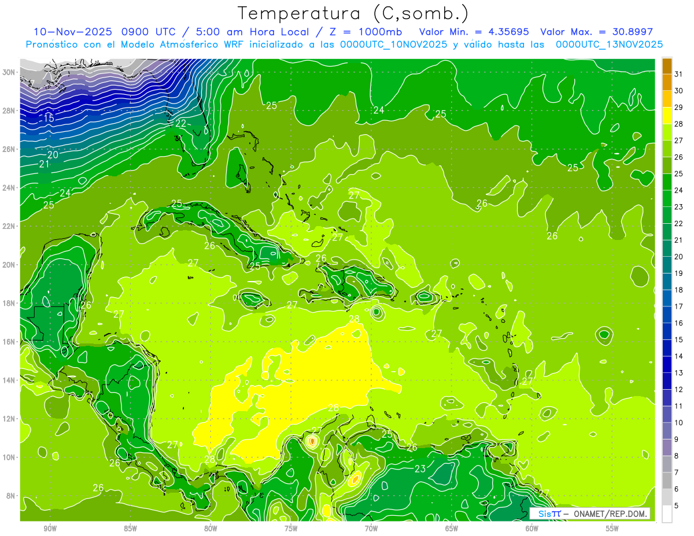Click the '0000UTC_13NOV2025' valid-until time

coord(609,45)
